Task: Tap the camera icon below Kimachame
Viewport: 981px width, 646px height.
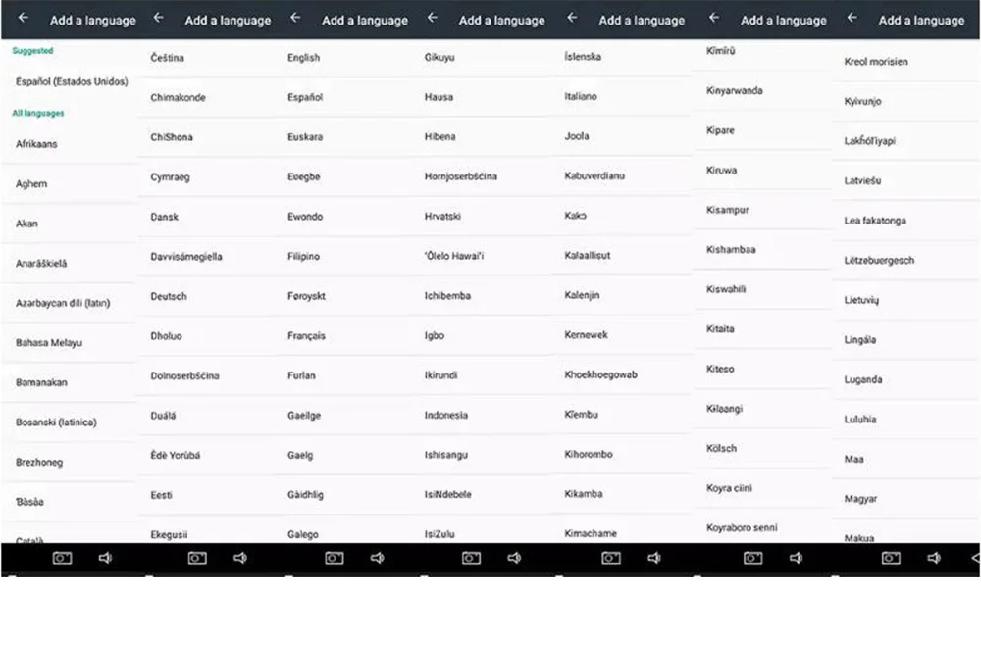Action: [611, 558]
